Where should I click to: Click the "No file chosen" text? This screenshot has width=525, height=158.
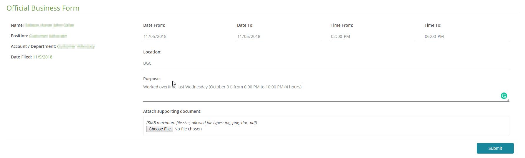[x=188, y=129]
